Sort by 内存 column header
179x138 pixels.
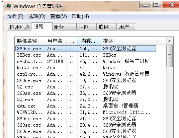coord(89,41)
